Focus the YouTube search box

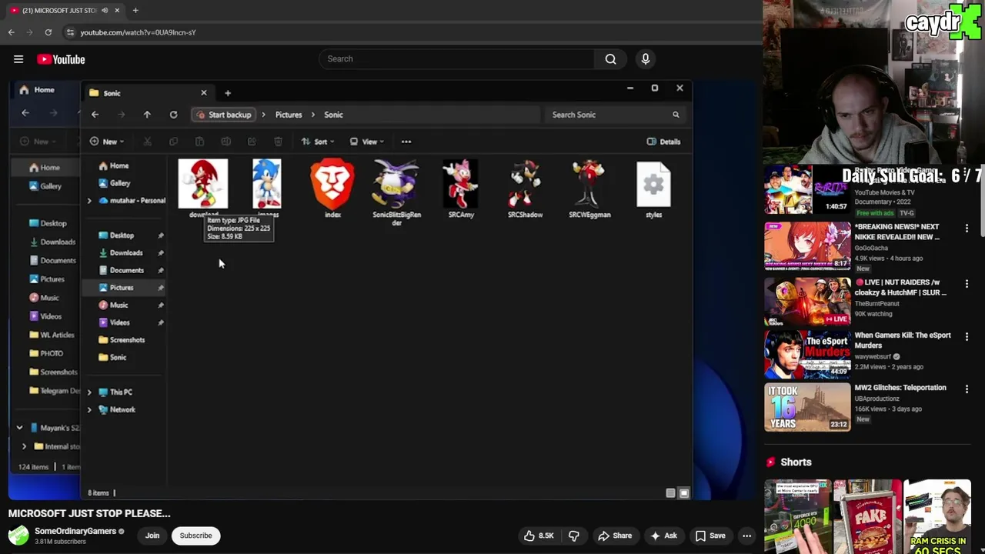pyautogui.click(x=456, y=58)
